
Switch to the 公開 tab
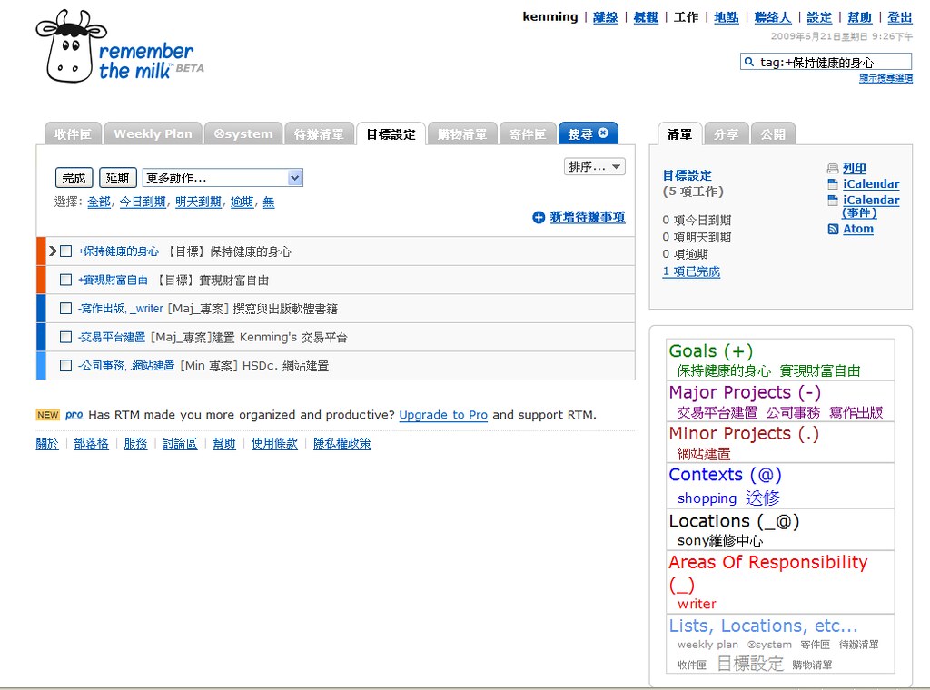click(x=773, y=134)
